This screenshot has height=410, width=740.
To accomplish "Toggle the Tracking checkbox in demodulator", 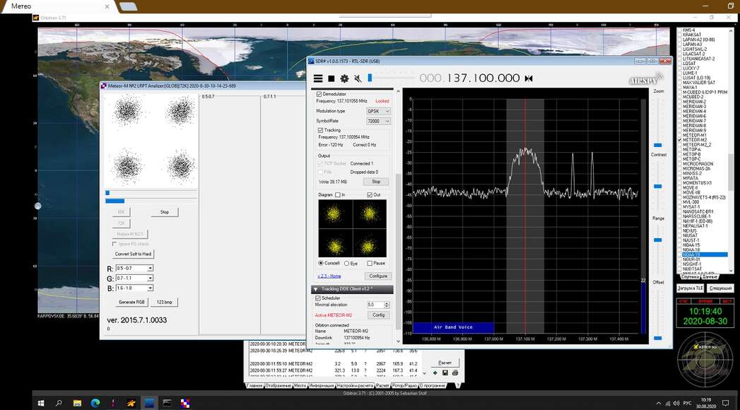I will [x=320, y=130].
